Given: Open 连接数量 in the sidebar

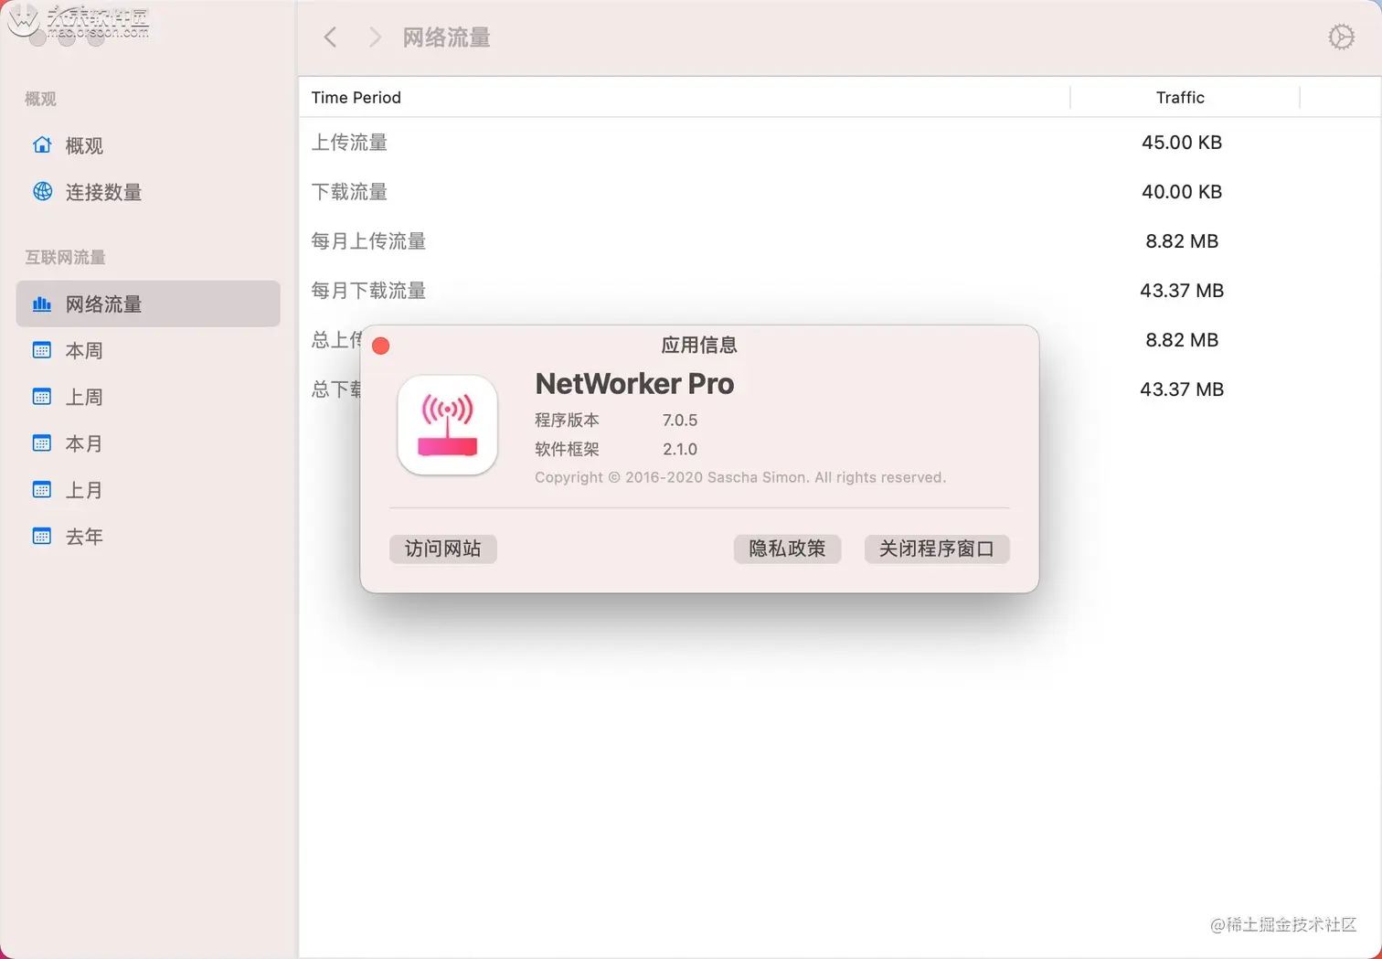Looking at the screenshot, I should (x=148, y=192).
